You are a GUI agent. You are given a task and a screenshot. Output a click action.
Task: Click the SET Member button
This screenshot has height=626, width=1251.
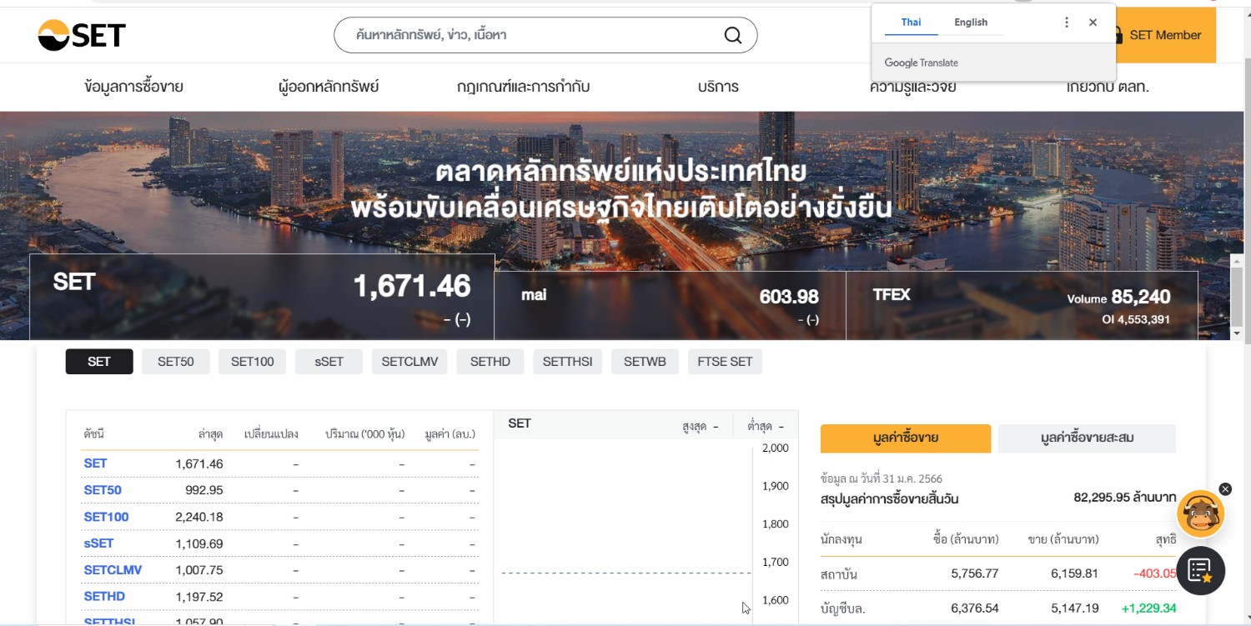pos(1165,35)
